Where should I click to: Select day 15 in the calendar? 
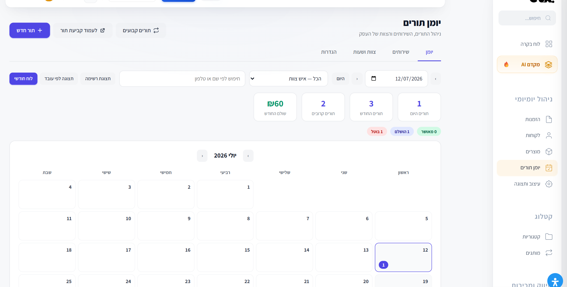(x=225, y=257)
